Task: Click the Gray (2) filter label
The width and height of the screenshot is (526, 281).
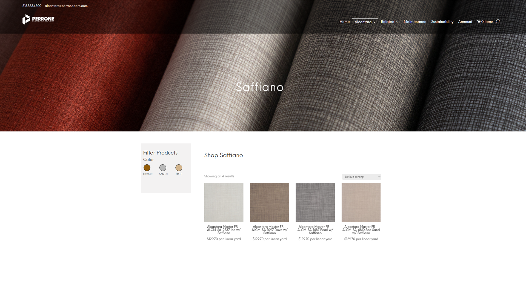Action: coord(163,174)
